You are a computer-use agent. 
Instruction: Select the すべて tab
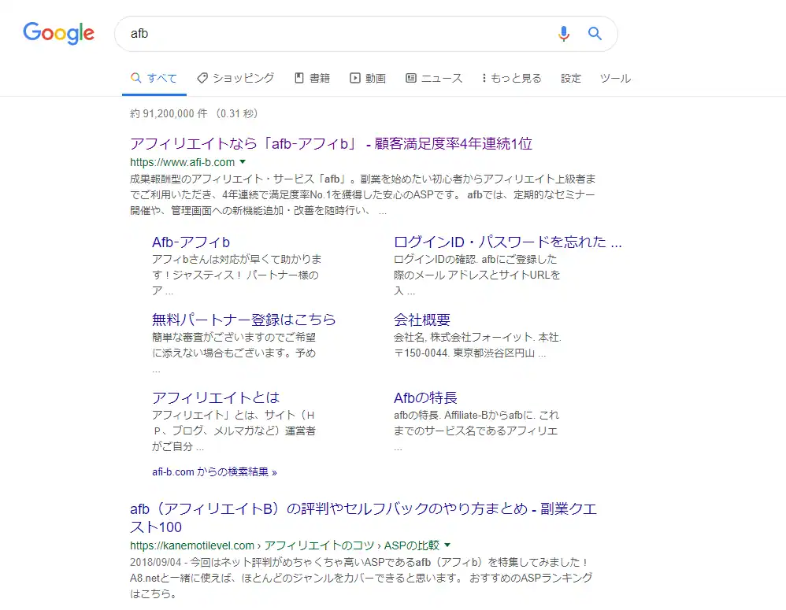pos(154,78)
